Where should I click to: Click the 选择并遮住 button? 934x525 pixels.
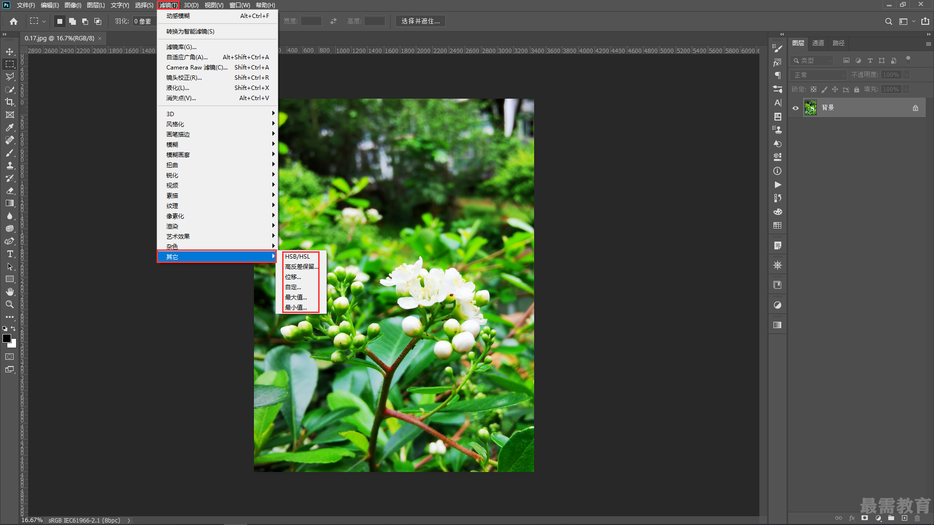tap(420, 21)
